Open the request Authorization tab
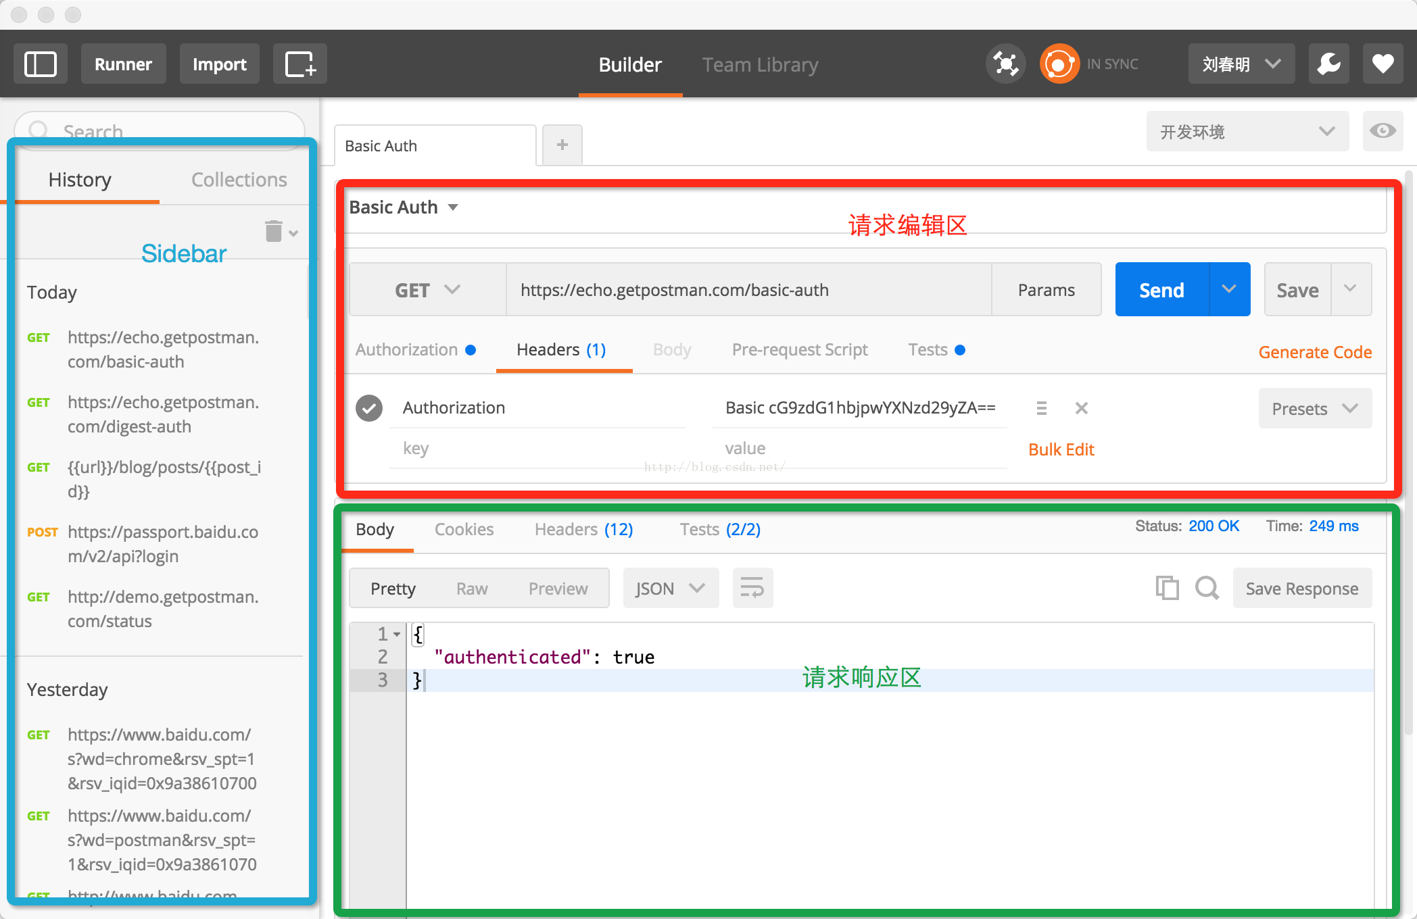 coord(415,350)
